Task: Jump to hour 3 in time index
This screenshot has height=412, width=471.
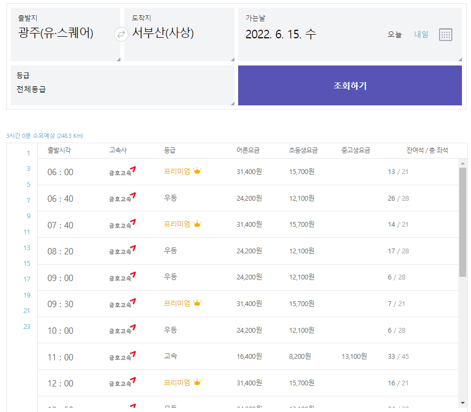Action: 28,169
